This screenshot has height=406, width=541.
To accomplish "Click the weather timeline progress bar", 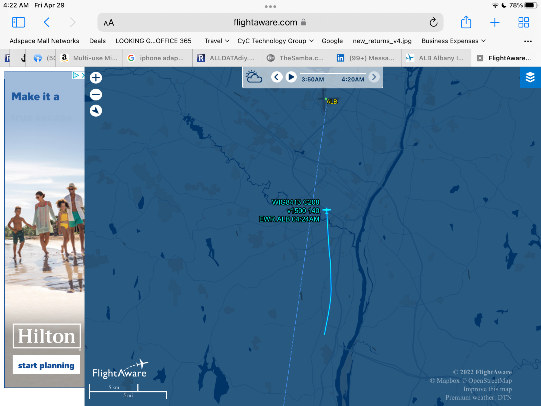I will (x=333, y=73).
